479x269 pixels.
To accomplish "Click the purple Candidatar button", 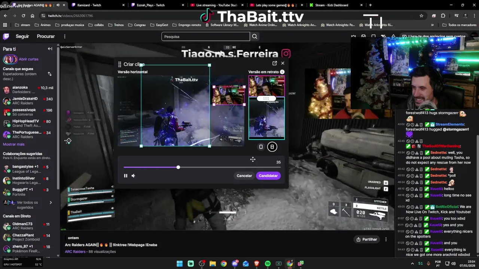I will [x=268, y=176].
